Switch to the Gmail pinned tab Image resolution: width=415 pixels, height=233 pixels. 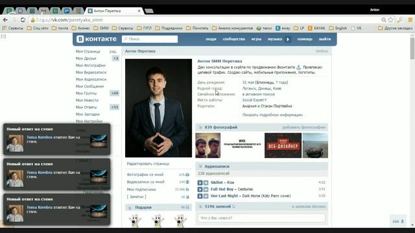(x=43, y=11)
